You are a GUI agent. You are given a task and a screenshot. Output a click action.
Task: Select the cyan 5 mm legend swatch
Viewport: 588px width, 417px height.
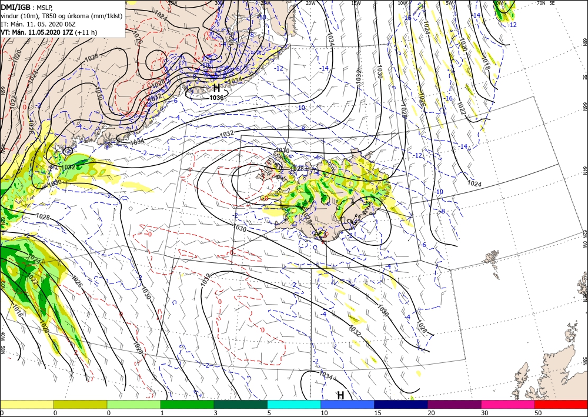pyautogui.click(x=294, y=404)
